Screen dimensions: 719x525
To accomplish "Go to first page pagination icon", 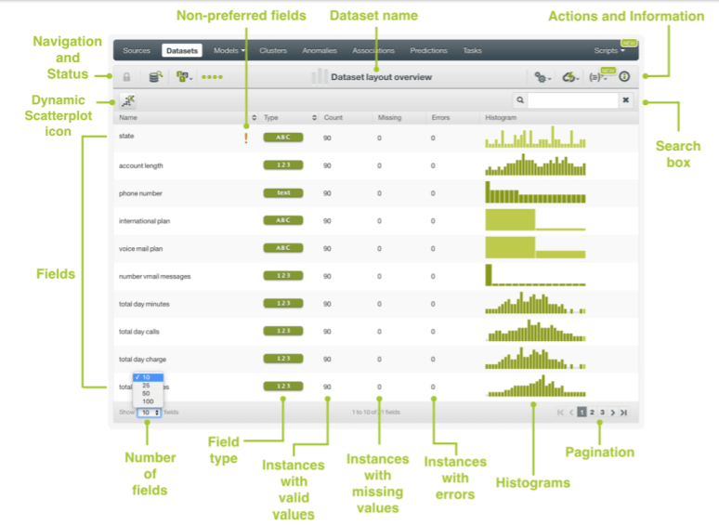I will (560, 413).
